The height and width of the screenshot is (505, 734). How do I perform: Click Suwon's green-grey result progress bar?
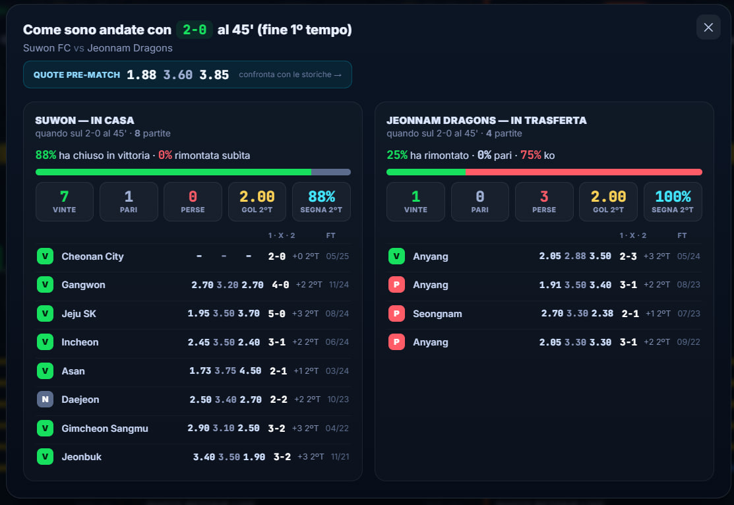tap(193, 172)
